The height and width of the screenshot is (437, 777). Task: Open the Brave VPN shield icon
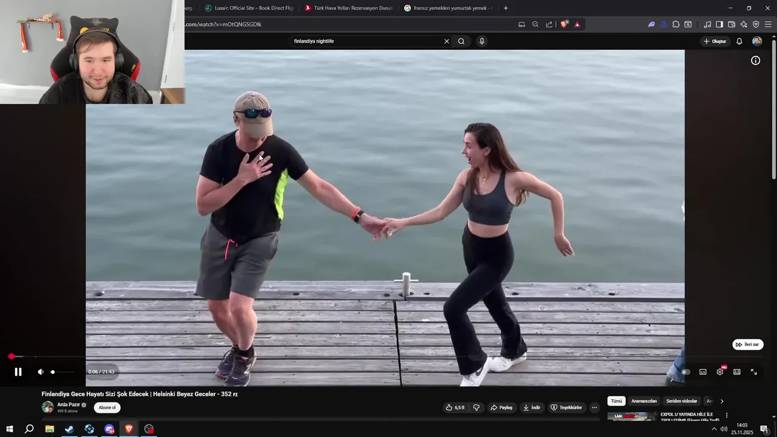756,24
